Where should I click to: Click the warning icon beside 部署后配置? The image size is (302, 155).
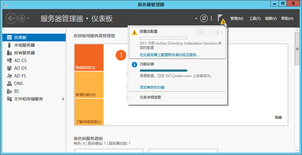134,32
